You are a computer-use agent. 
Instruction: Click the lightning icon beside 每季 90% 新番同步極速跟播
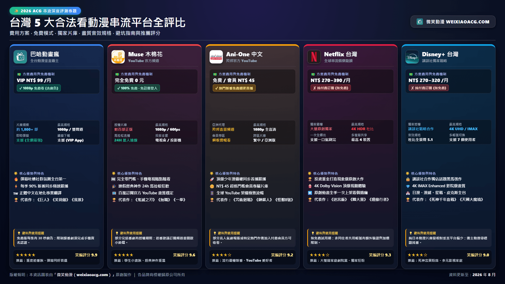click(x=16, y=186)
